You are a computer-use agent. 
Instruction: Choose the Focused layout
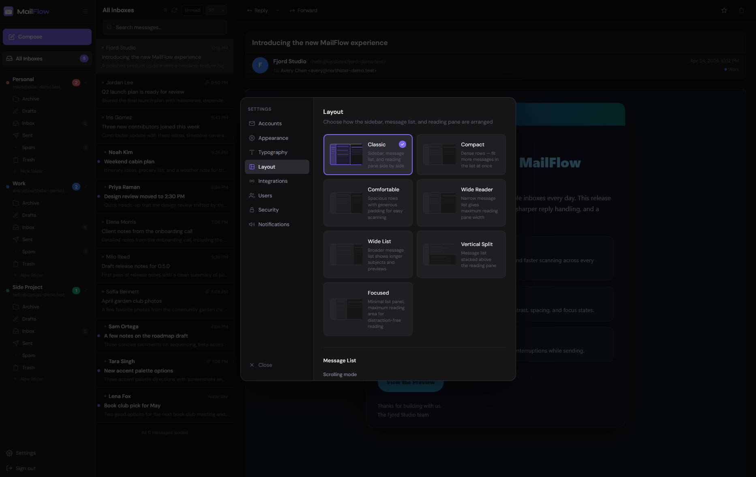click(x=368, y=309)
